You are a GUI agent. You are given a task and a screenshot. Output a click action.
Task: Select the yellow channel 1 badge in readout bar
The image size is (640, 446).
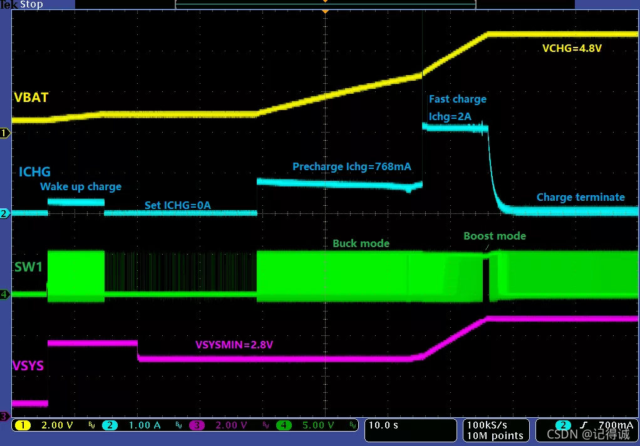point(23,425)
